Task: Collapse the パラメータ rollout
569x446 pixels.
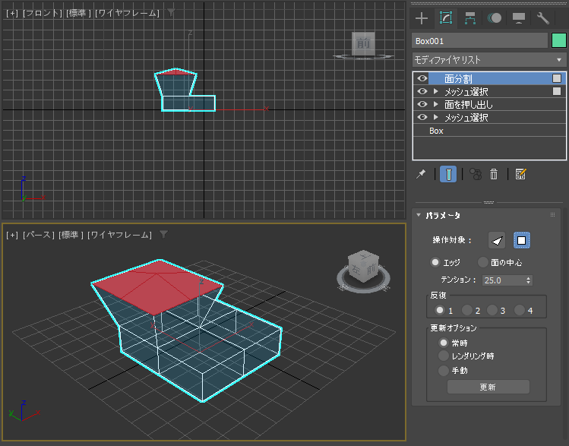Action: 419,215
